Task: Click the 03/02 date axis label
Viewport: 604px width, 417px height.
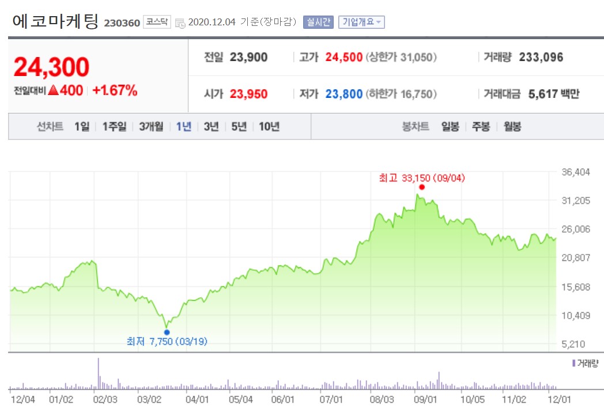Action: pyautogui.click(x=149, y=400)
